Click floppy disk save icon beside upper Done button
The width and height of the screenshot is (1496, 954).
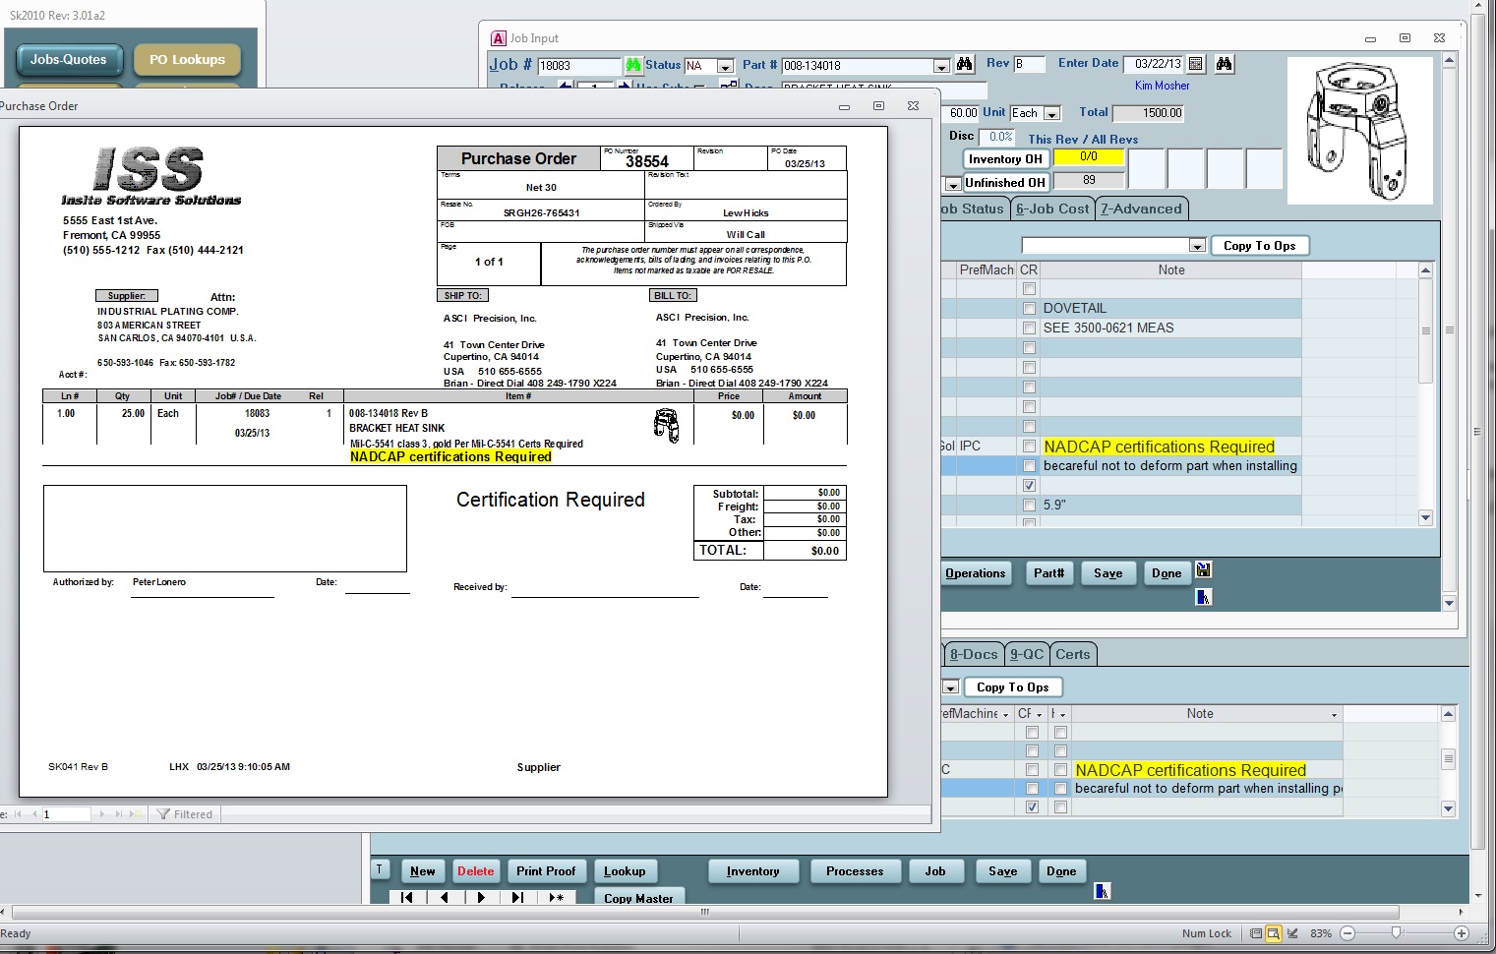(x=1203, y=569)
